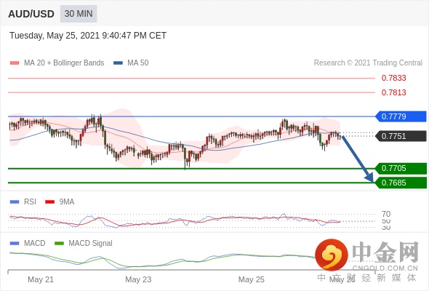
Task: Click the MACD Signal indicator label
Action: (x=90, y=243)
